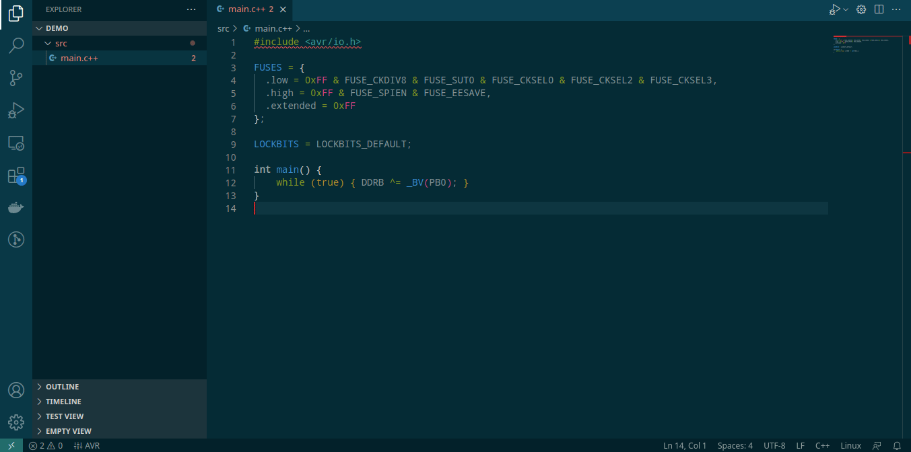
Task: Open the Extensions view
Action: click(x=16, y=176)
